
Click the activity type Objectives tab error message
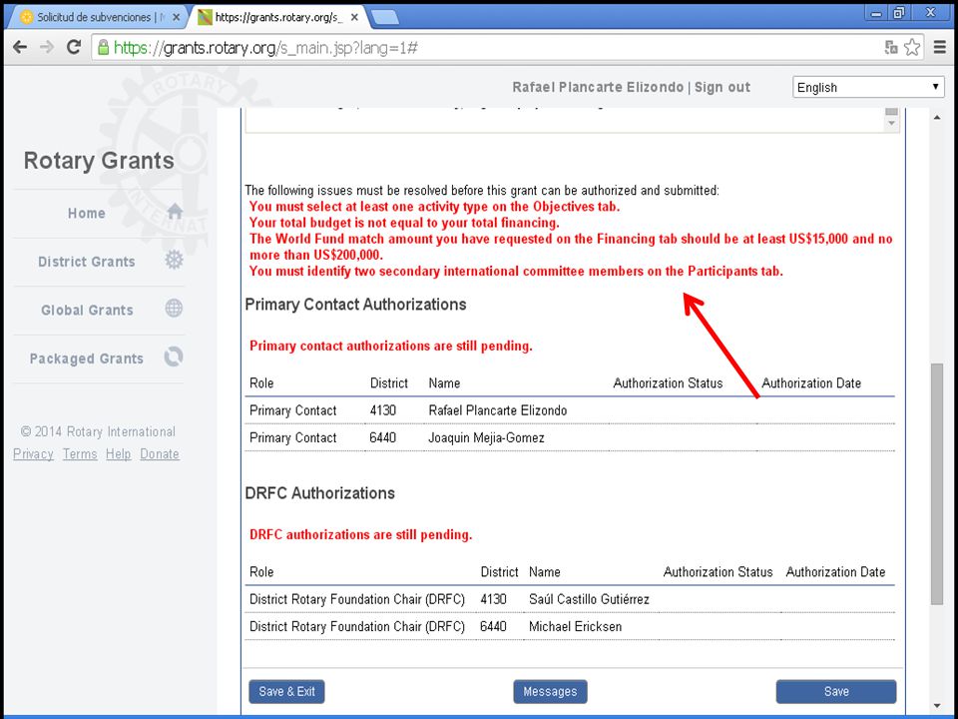click(x=434, y=207)
